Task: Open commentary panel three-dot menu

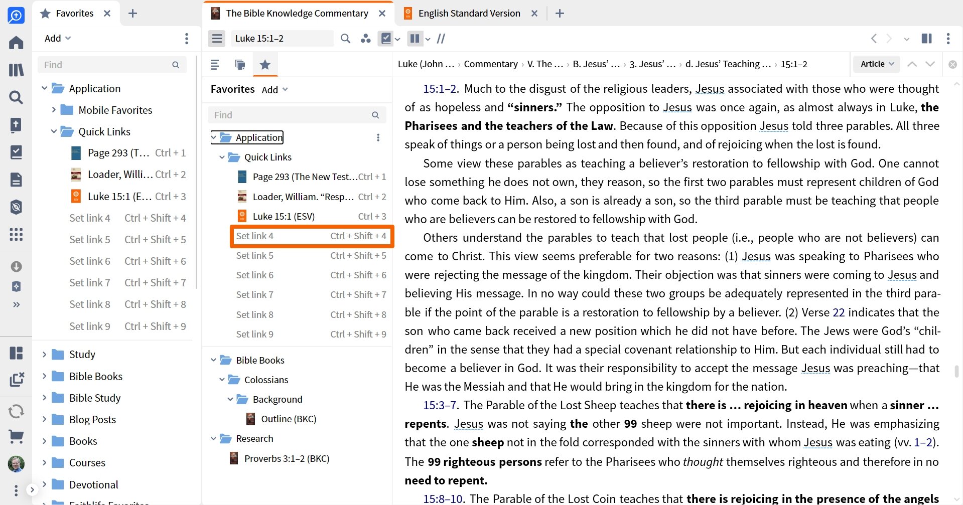Action: 948,39
